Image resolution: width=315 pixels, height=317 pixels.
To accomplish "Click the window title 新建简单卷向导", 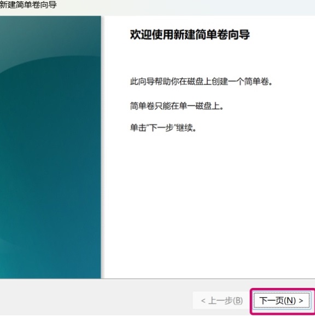I will pos(28,5).
